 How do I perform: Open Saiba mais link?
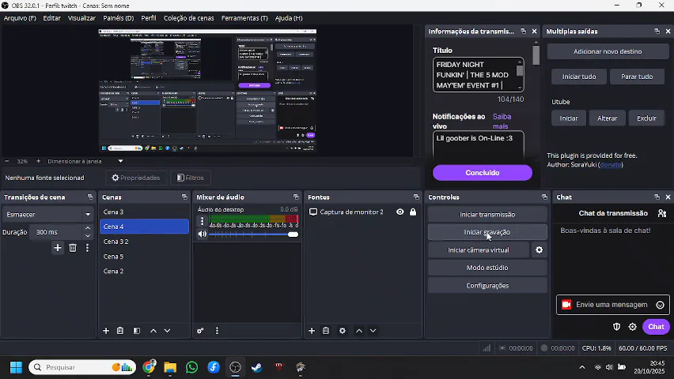pyautogui.click(x=502, y=121)
